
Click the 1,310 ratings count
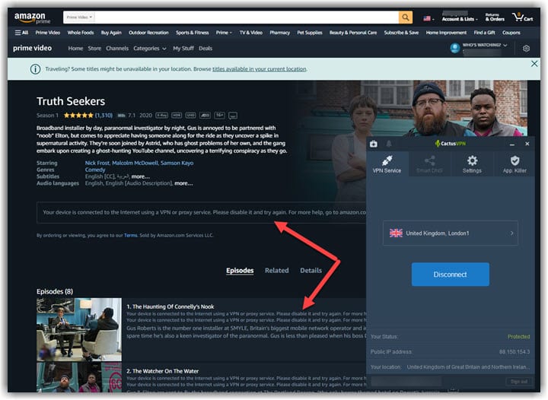[x=104, y=115]
